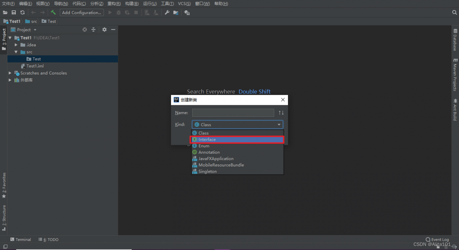The width and height of the screenshot is (459, 250).
Task: Select Class in the Kind list
Action: click(237, 133)
